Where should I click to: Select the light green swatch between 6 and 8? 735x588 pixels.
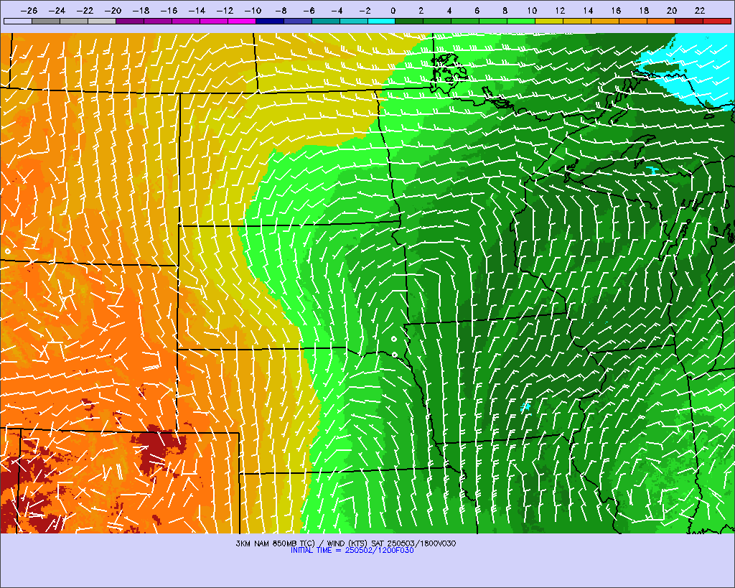pos(494,21)
